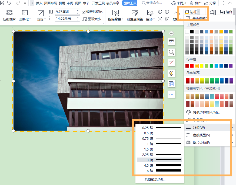This screenshot has height=185, width=236.
Task: Open Dash Style (虚线线型) submenu
Action: 209,135
